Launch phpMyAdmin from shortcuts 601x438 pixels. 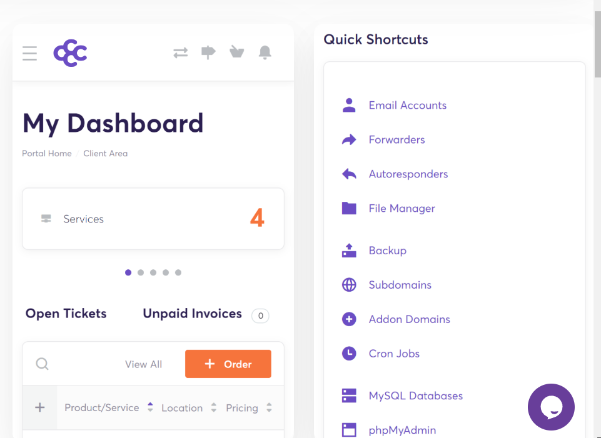[402, 431]
